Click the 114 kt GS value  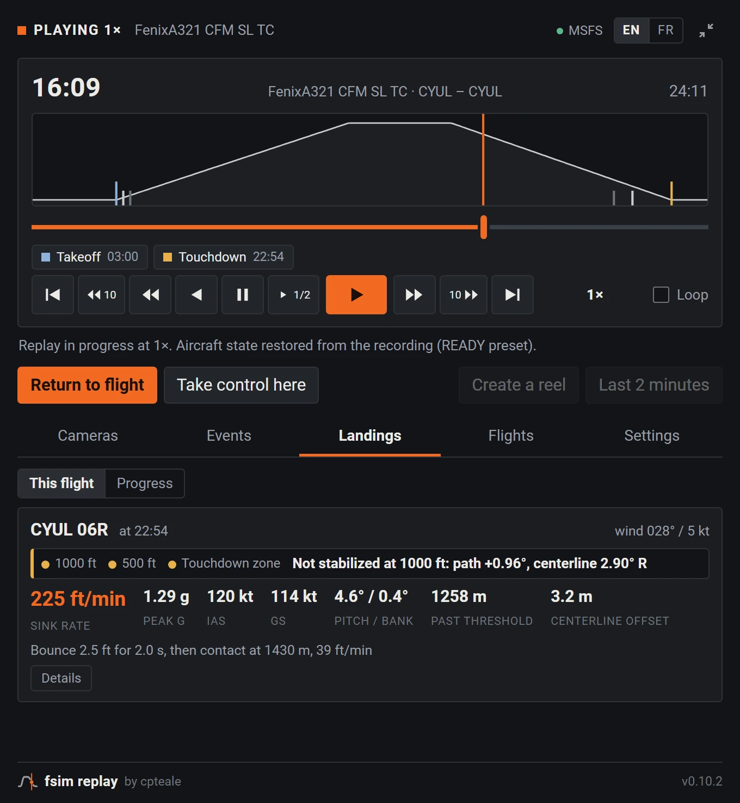(x=294, y=597)
